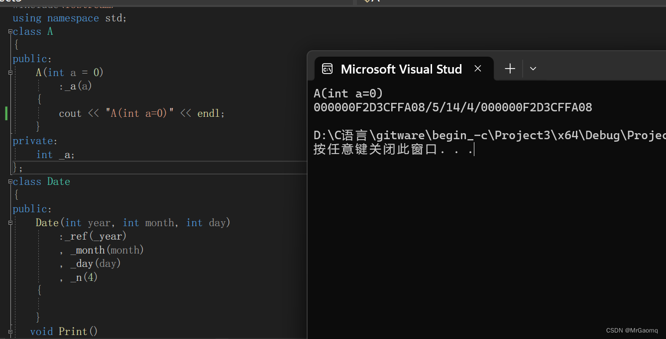The image size is (666, 339).
Task: Collapse the Date constructor fold marker
Action: (x=10, y=223)
